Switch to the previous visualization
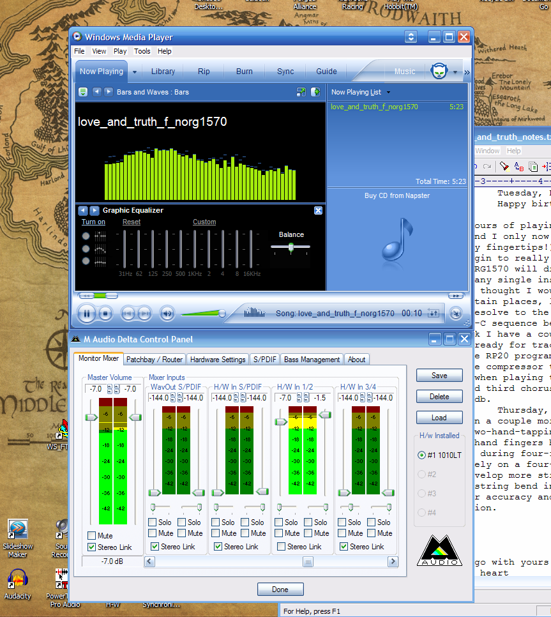 [x=97, y=92]
